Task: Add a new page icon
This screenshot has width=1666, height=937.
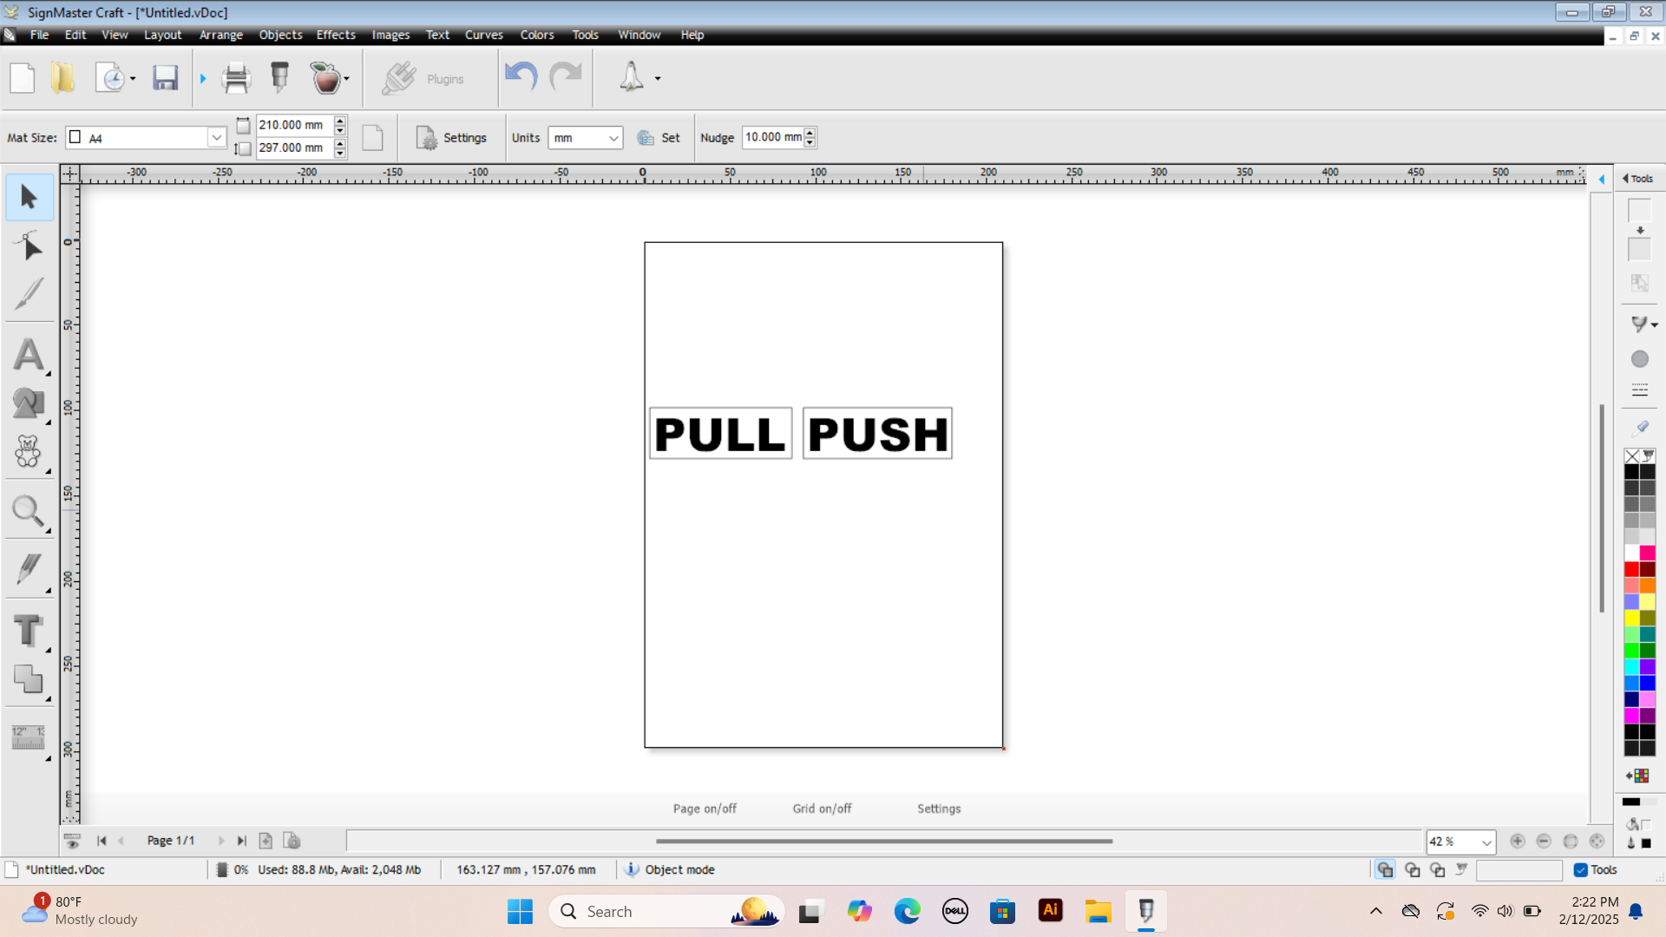Action: [266, 841]
